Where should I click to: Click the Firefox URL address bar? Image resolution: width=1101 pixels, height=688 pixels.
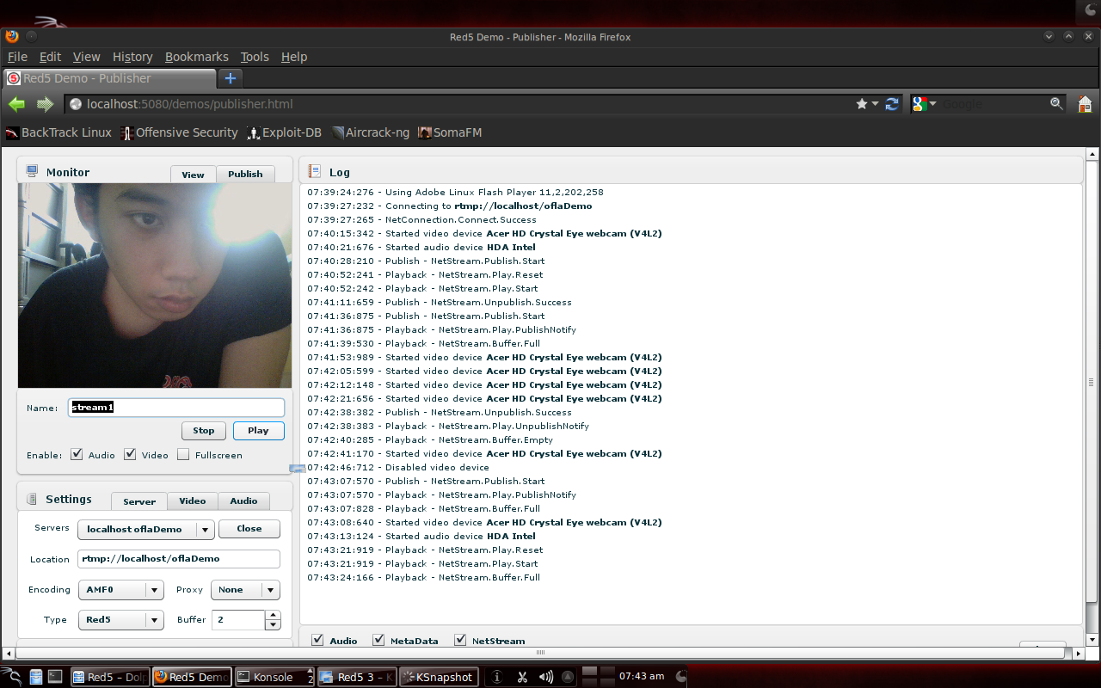pos(460,104)
